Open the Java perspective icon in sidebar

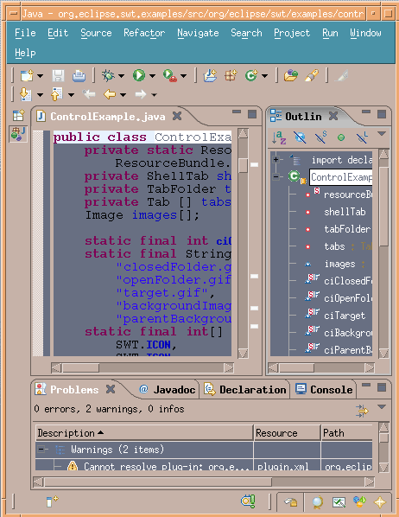[x=18, y=134]
